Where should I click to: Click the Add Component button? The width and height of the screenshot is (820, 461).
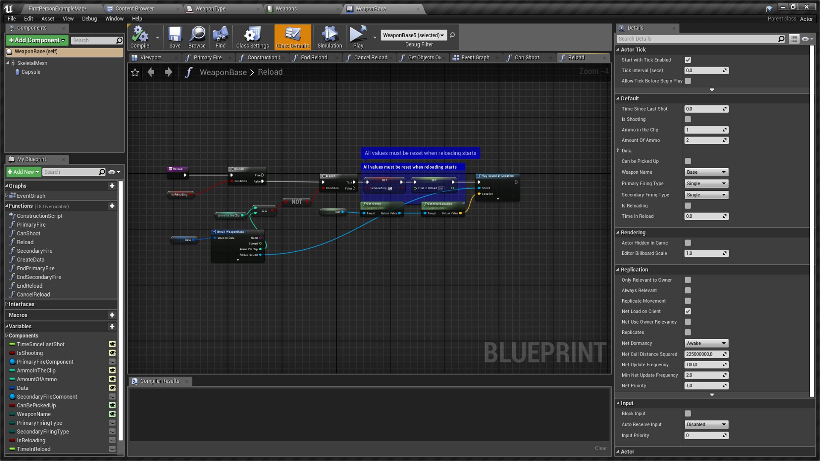point(37,40)
